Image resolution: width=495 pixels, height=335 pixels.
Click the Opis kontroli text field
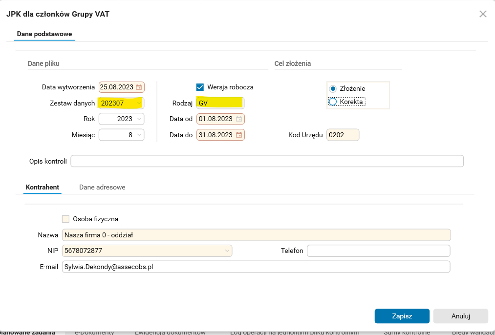tap(267, 161)
